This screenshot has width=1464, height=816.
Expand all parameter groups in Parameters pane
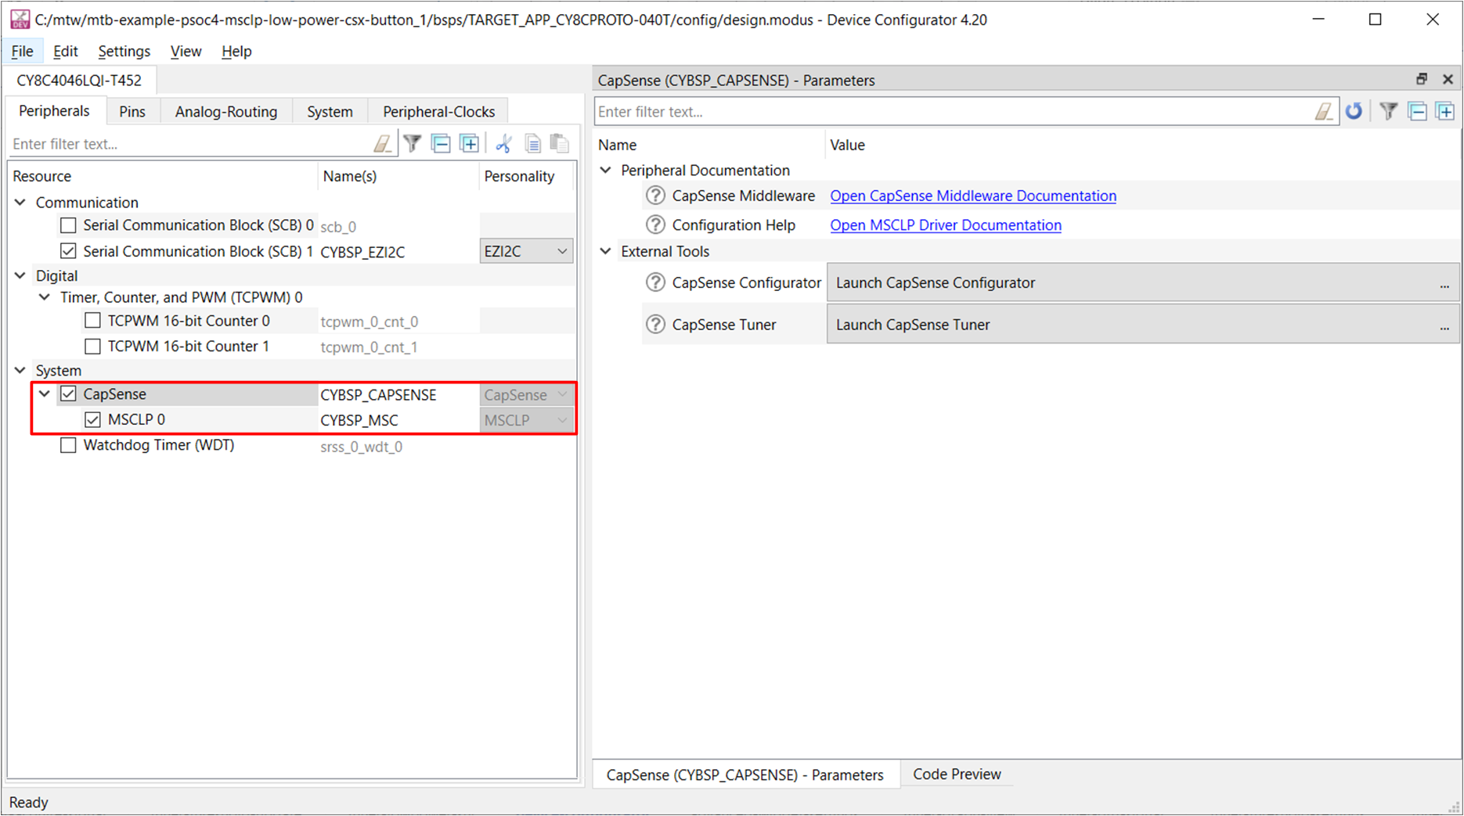click(x=1445, y=111)
